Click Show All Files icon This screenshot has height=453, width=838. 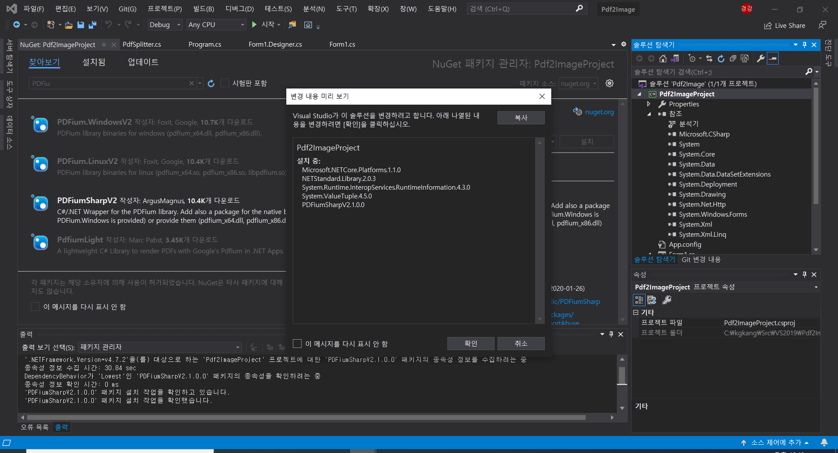745,58
